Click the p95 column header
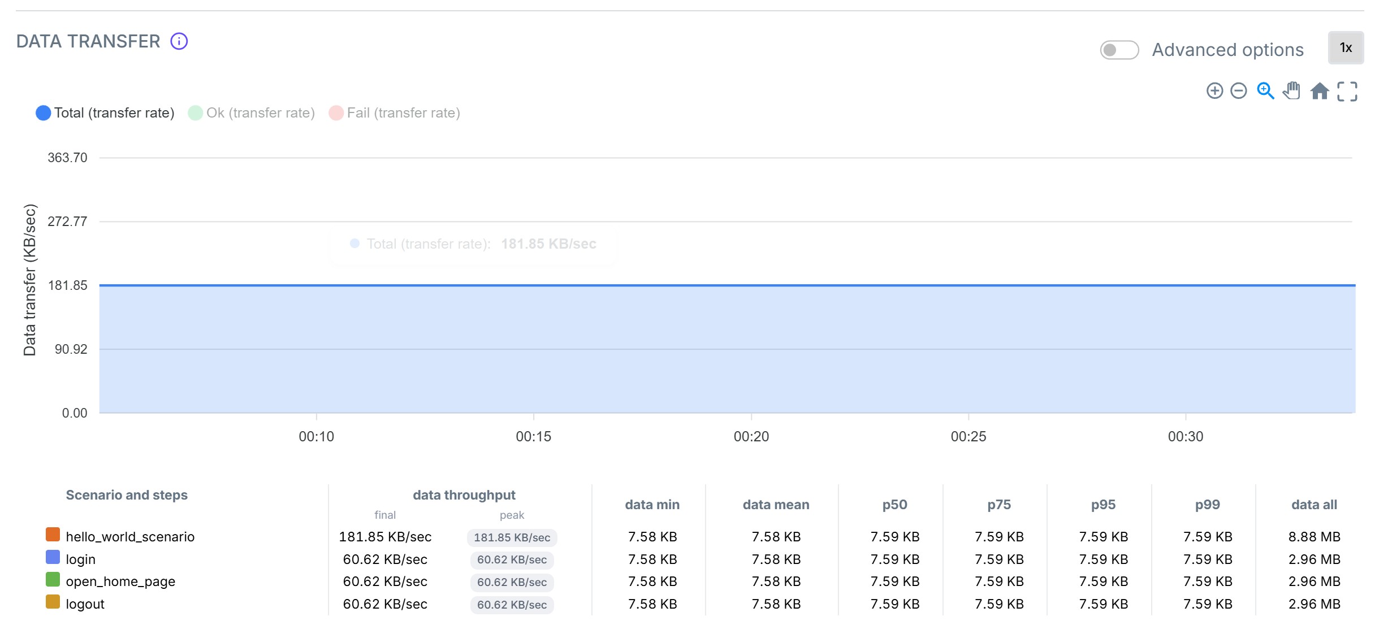1375x625 pixels. (x=1103, y=505)
